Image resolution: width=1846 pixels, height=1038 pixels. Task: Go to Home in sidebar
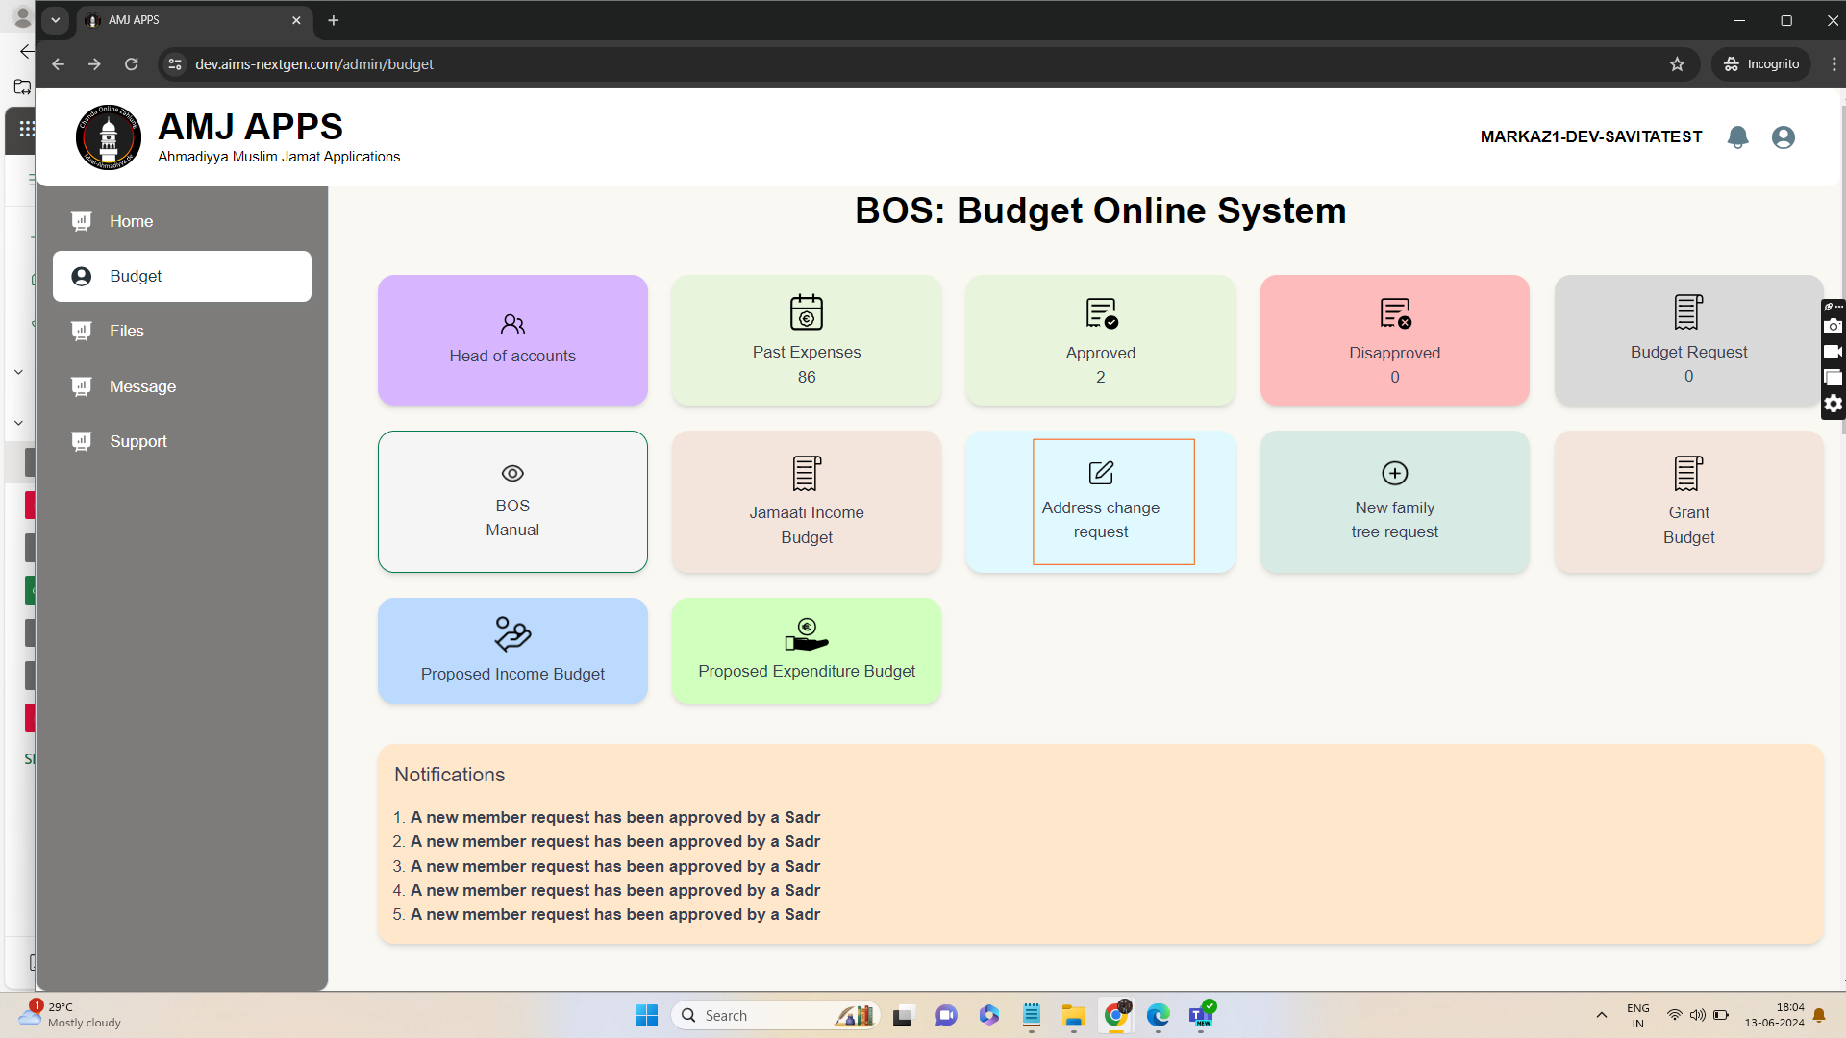pyautogui.click(x=182, y=221)
